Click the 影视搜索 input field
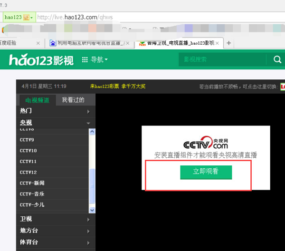Screen dimensions: 285x251 (222, 59)
